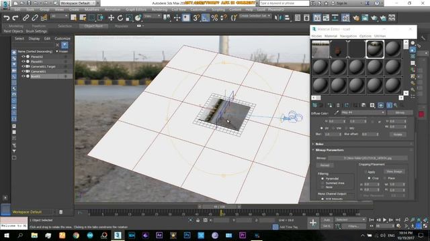430x241 pixels.
Task: Open the Rendering menu
Action: 159,9
